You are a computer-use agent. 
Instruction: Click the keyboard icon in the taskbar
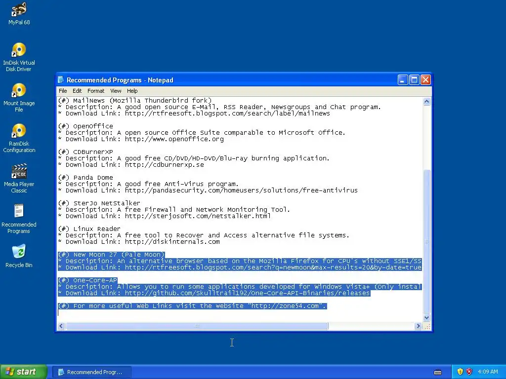[438, 372]
